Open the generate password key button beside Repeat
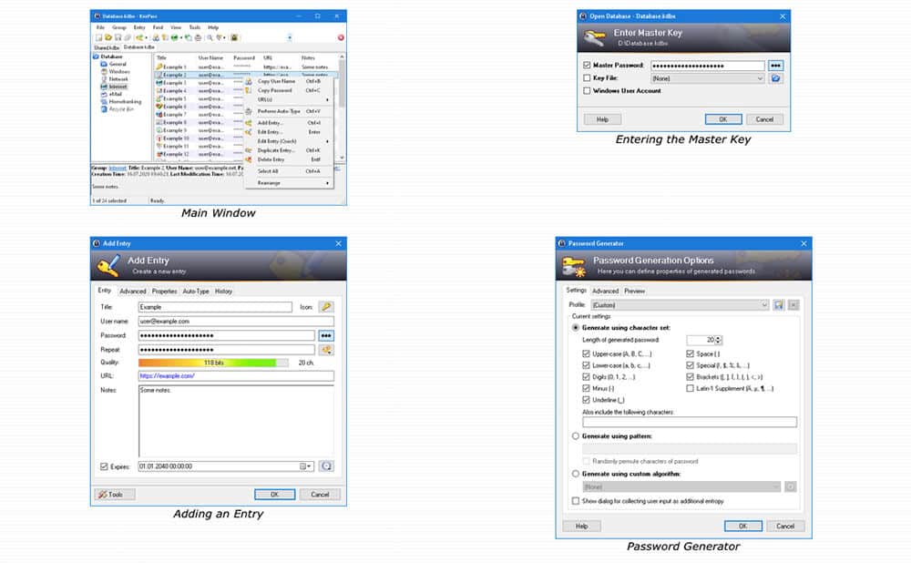 [x=326, y=350]
